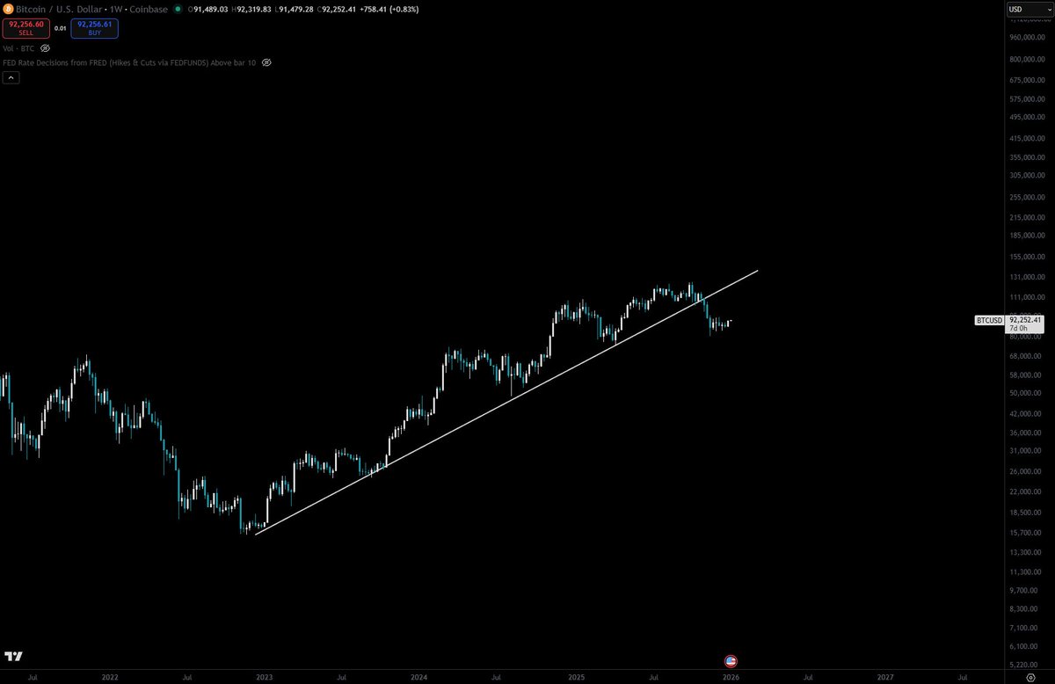The height and width of the screenshot is (684, 1055).
Task: Toggle visibility eye of Vol · BTC indicator
Action: coord(46,47)
